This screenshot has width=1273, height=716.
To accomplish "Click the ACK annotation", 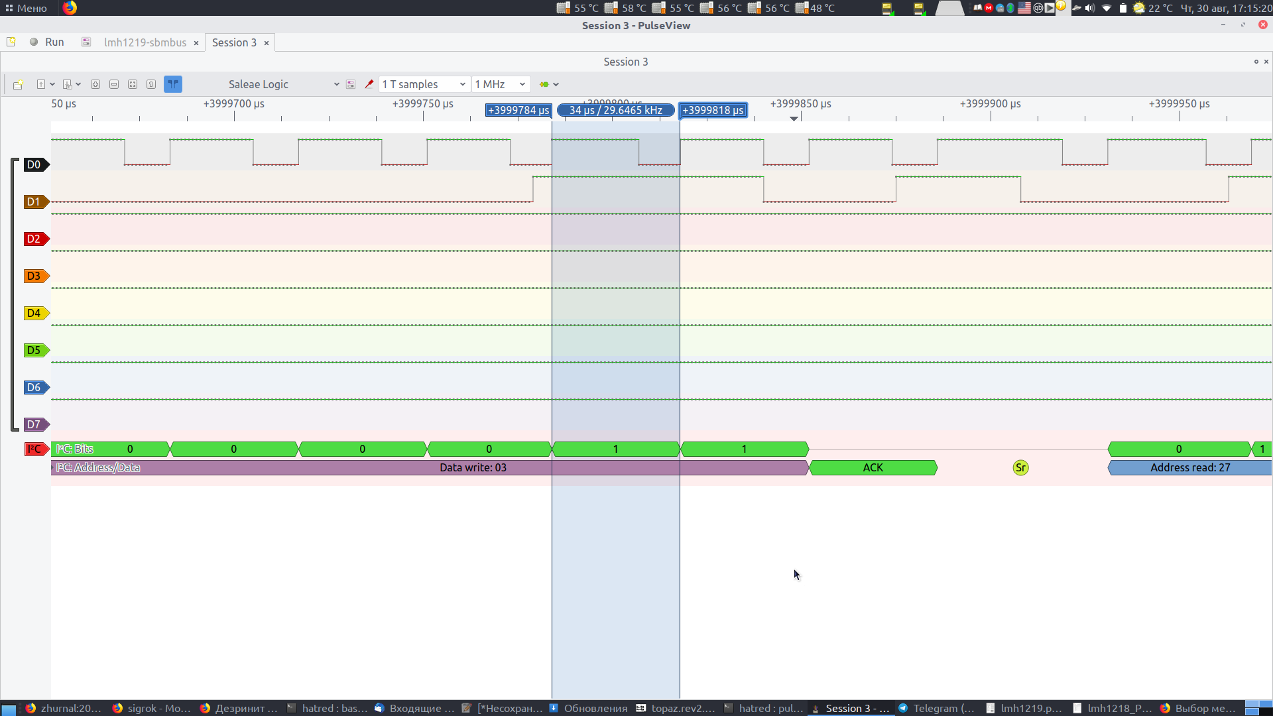I will [x=873, y=467].
